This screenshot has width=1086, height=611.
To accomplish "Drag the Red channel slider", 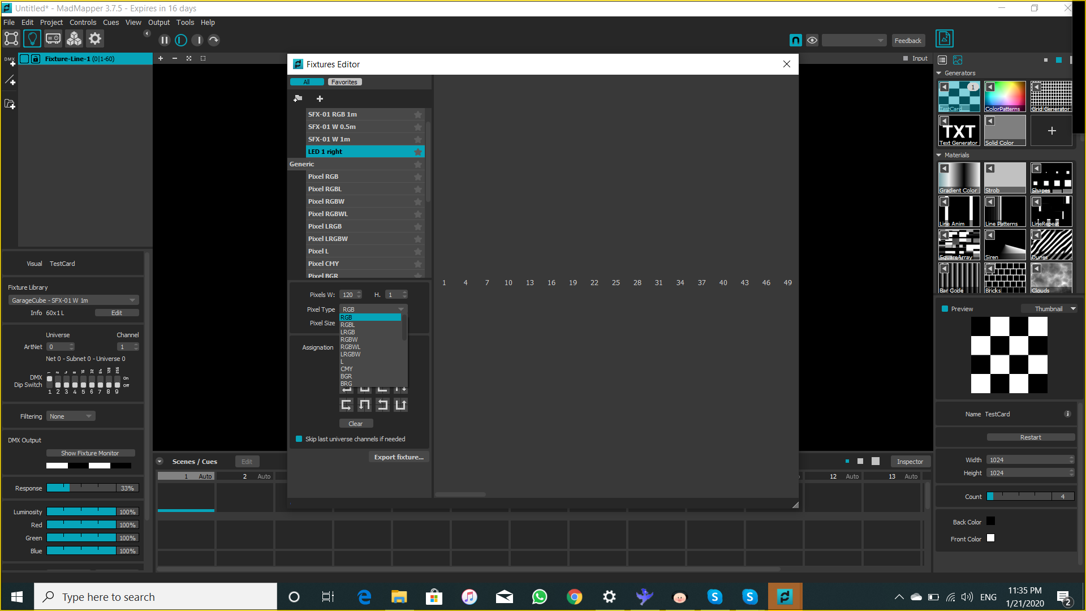I will point(81,524).
